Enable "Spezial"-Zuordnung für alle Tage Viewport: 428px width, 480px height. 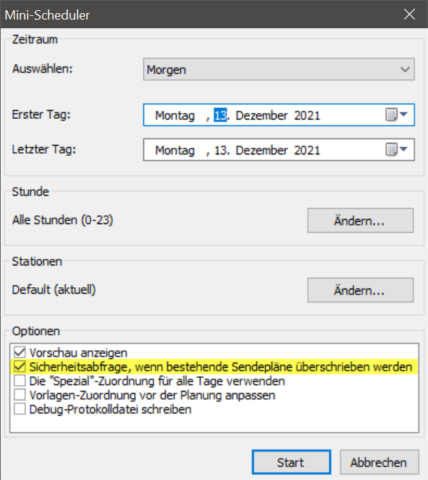click(20, 381)
